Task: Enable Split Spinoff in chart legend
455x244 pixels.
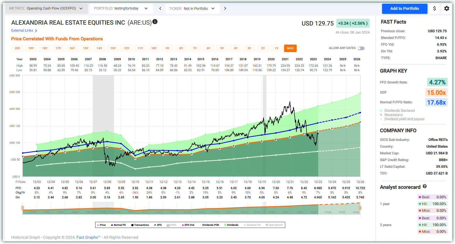Action: tap(274, 225)
